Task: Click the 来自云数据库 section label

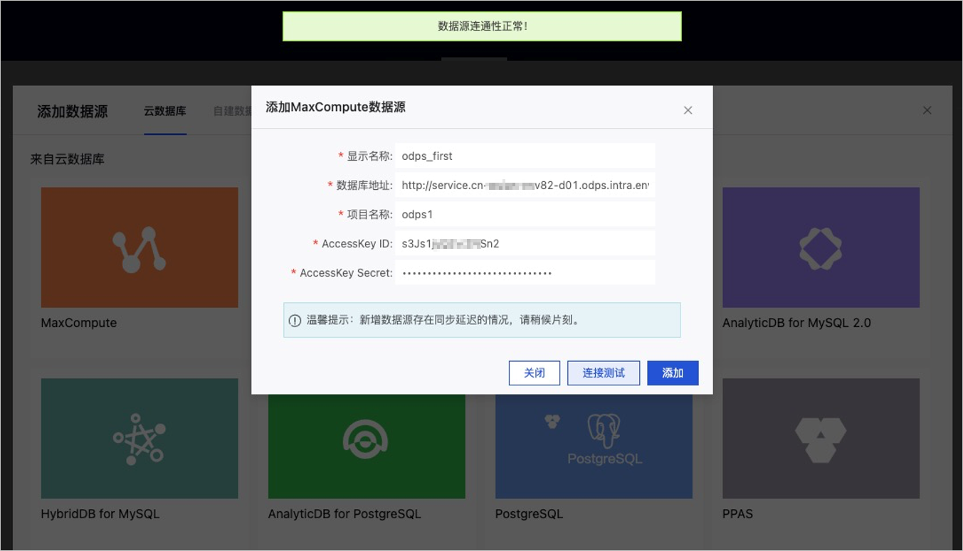Action: (x=67, y=159)
